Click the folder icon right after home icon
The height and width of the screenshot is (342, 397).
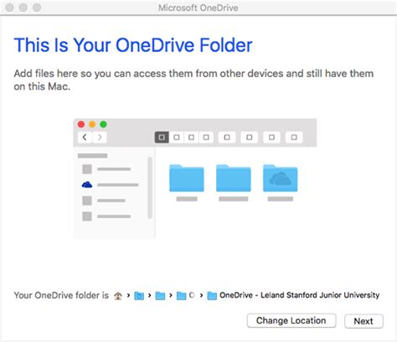click(x=139, y=296)
